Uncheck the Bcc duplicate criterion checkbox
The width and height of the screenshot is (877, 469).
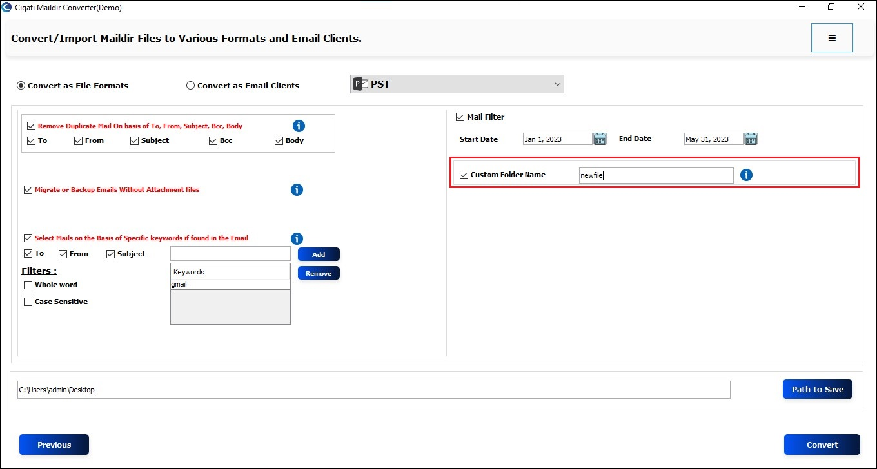coord(213,140)
